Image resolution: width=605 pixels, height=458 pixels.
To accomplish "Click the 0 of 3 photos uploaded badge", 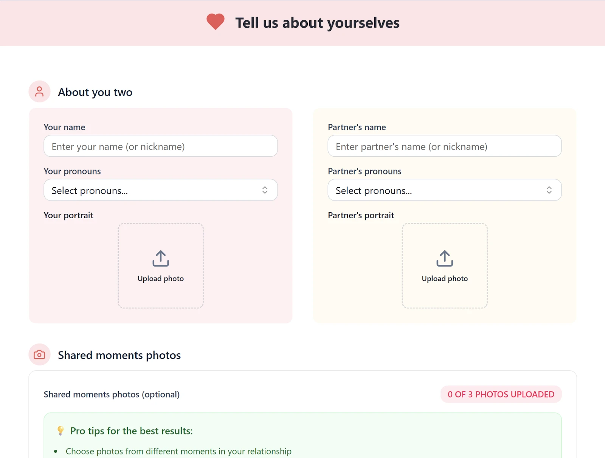I will [501, 394].
